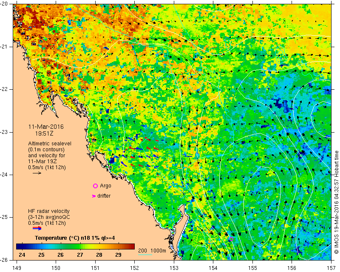Click the latitude axis label -23

pos(4,132)
